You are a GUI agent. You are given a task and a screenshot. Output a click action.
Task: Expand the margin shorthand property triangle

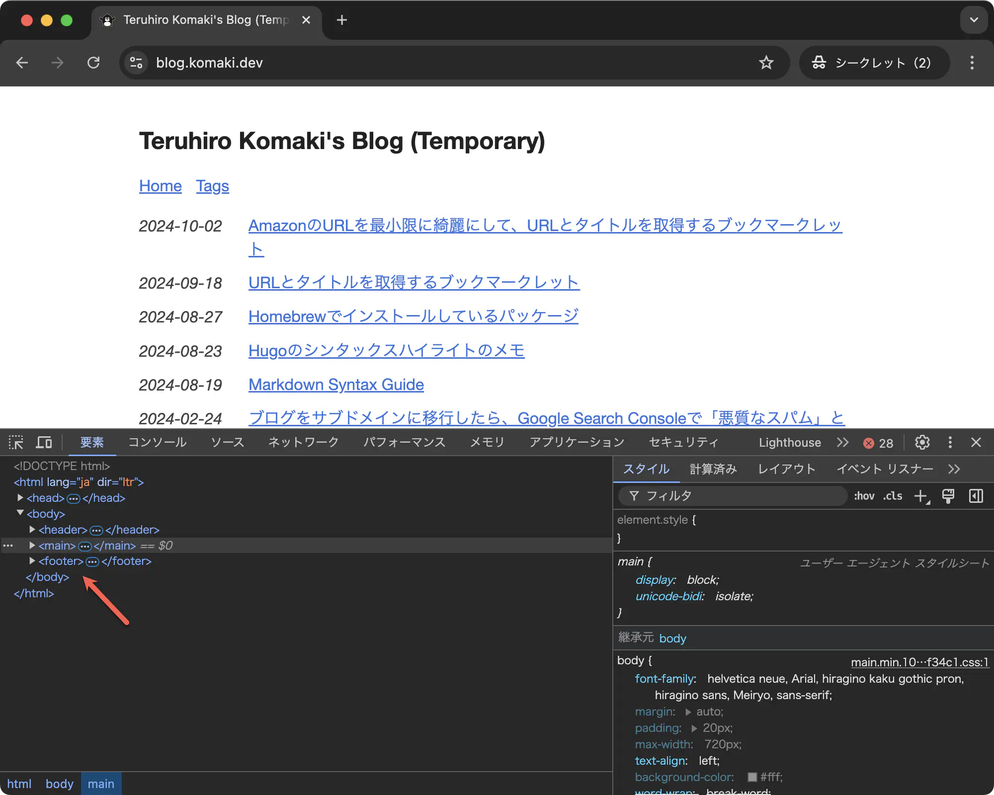click(688, 712)
